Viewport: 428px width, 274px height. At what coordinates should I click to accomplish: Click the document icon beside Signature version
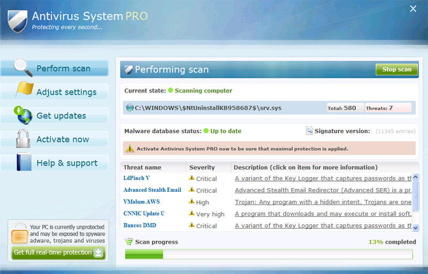[x=309, y=131]
